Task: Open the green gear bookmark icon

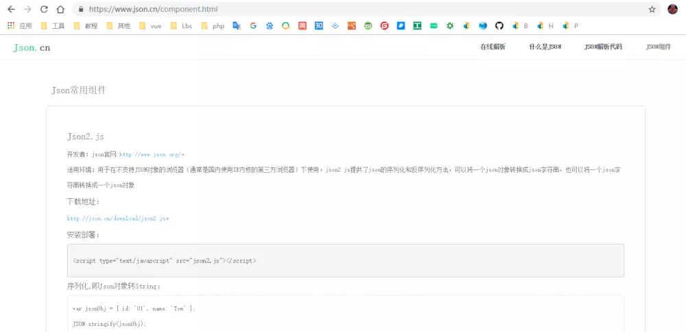Action: [450, 26]
